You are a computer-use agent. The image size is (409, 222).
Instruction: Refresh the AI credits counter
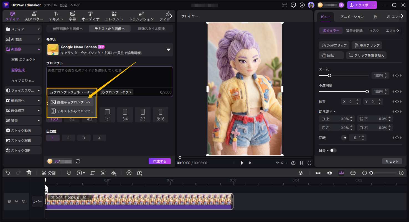pos(78,161)
